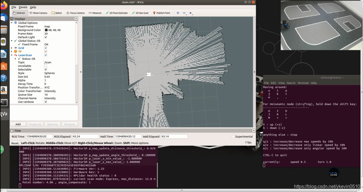
Task: Open the File menu in RViz
Action: 14,7
